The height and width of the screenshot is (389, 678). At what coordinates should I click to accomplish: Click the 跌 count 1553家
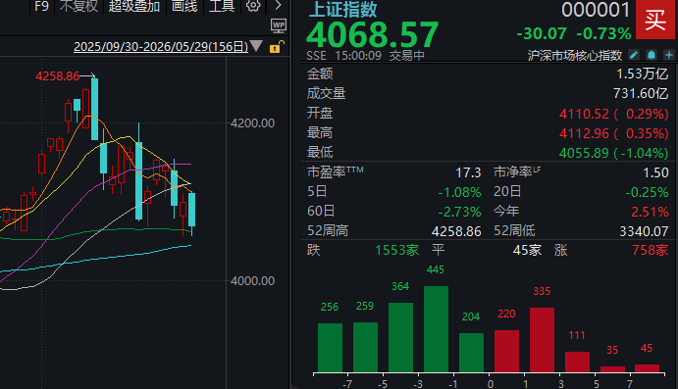click(x=397, y=251)
